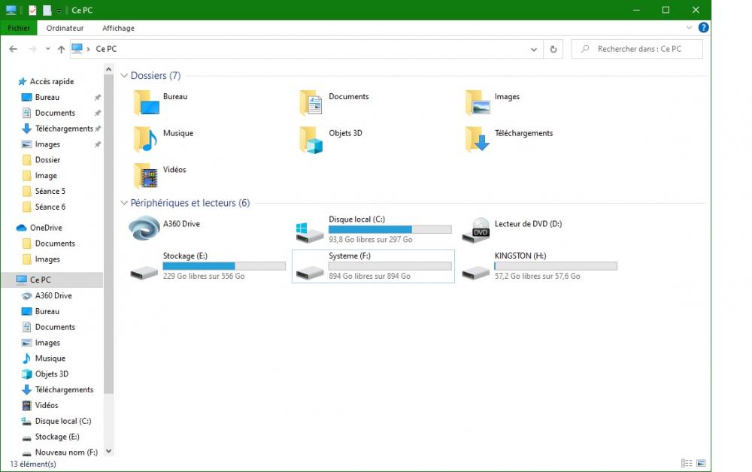Open the Musique folder icon
This screenshot has width=752, height=472.
[x=145, y=140]
